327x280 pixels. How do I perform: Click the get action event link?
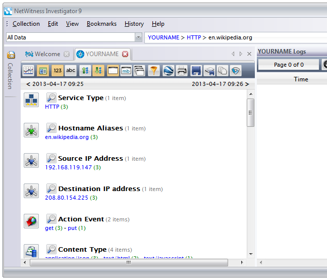49,228
